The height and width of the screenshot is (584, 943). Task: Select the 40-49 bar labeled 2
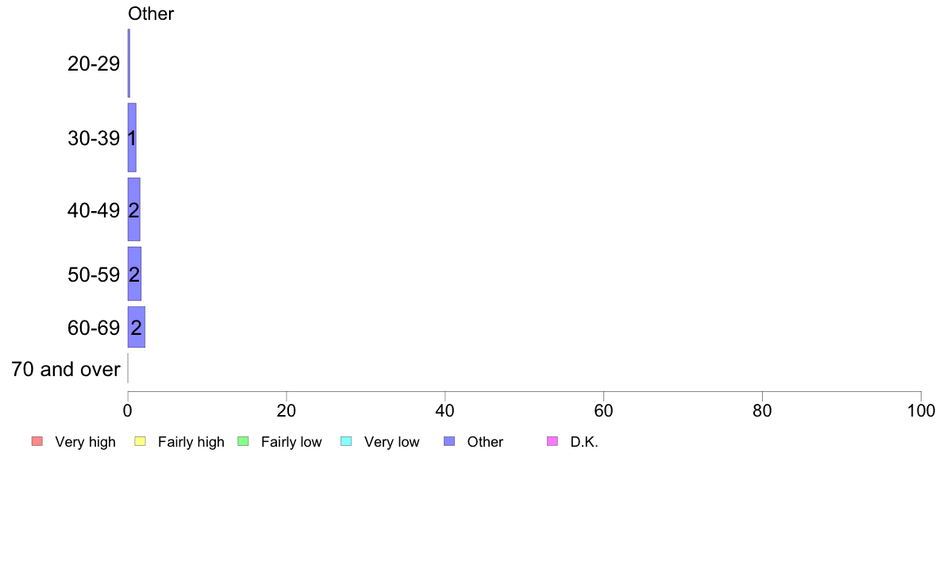(x=133, y=209)
